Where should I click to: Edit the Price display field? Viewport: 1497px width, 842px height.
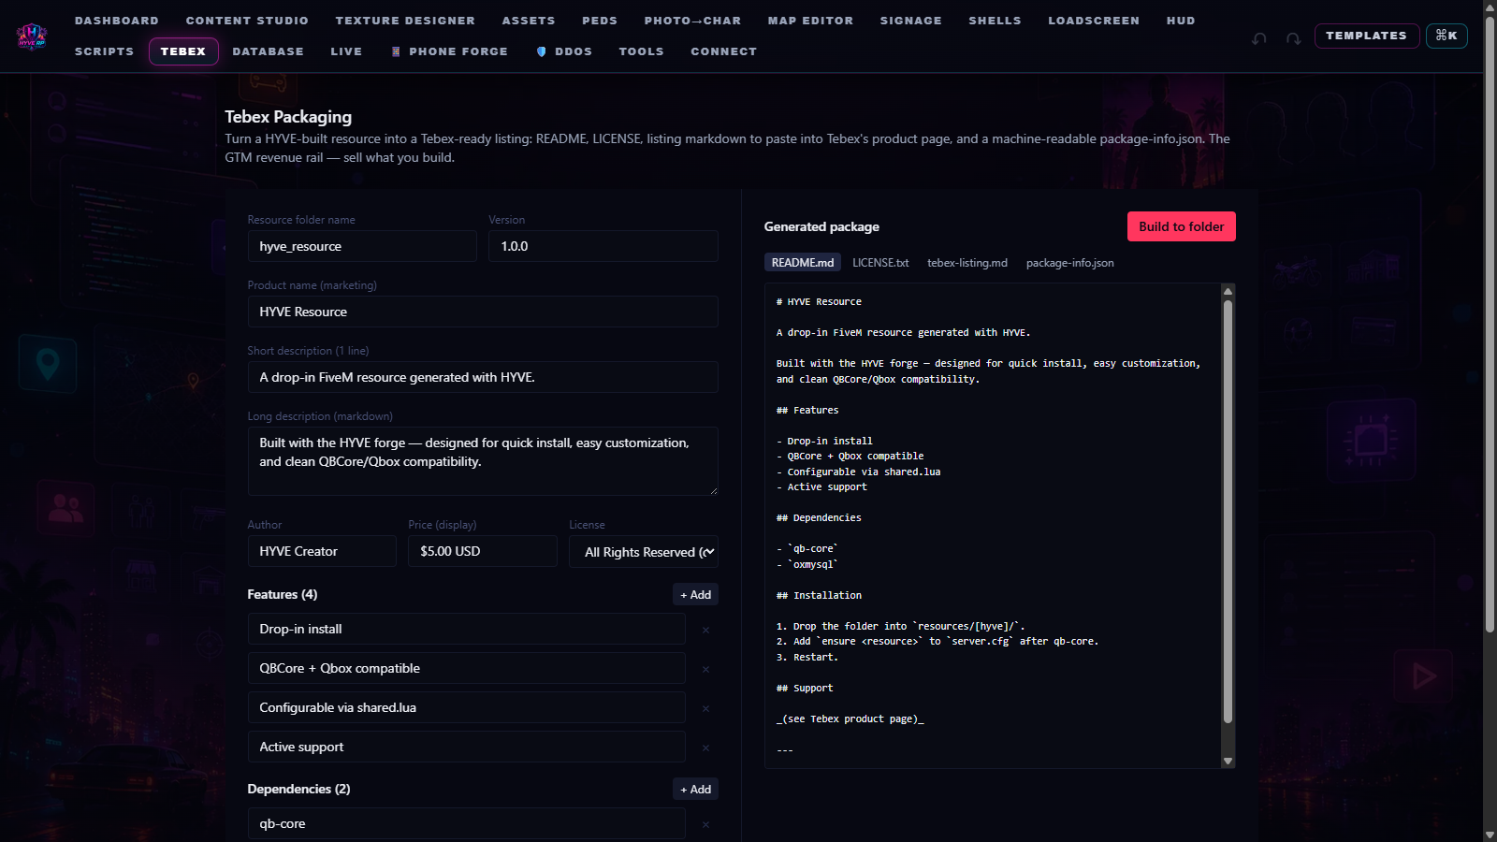click(483, 551)
